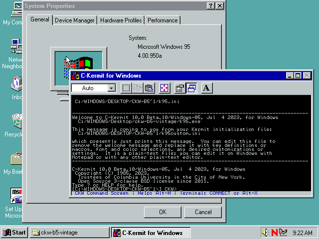Open the properties sheet toolbar icon

click(180, 88)
